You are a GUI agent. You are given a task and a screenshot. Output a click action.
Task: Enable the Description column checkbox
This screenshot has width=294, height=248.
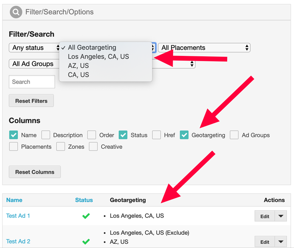coord(46,135)
